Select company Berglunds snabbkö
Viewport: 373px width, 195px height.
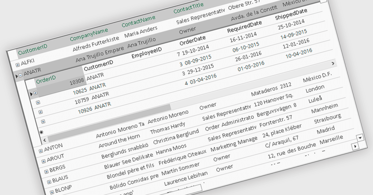point(126,151)
